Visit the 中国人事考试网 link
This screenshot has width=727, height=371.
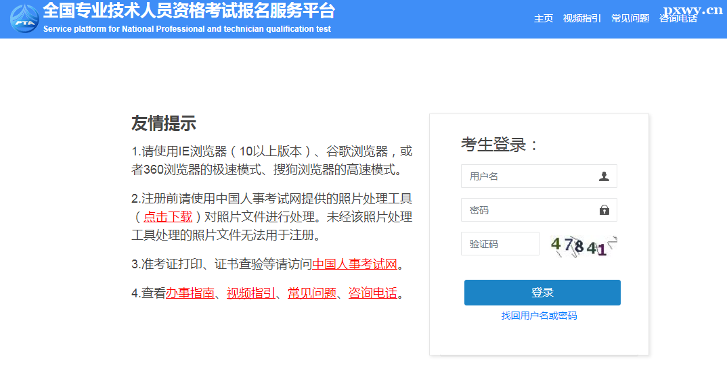click(x=355, y=264)
